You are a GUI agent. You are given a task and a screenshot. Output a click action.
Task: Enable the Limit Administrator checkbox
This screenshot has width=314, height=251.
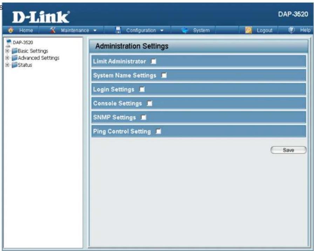click(x=153, y=61)
